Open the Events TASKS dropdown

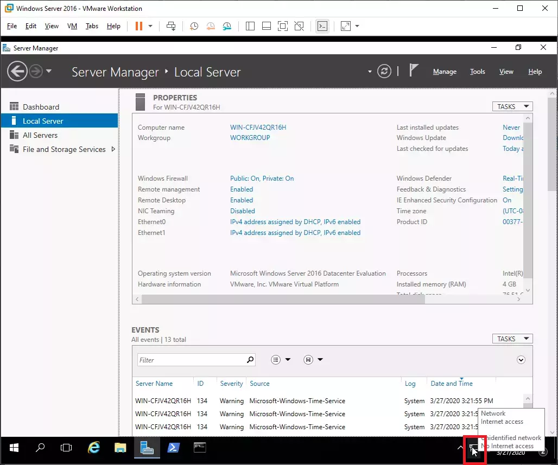click(512, 339)
